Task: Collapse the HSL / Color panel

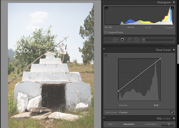Action: [x=174, y=119]
